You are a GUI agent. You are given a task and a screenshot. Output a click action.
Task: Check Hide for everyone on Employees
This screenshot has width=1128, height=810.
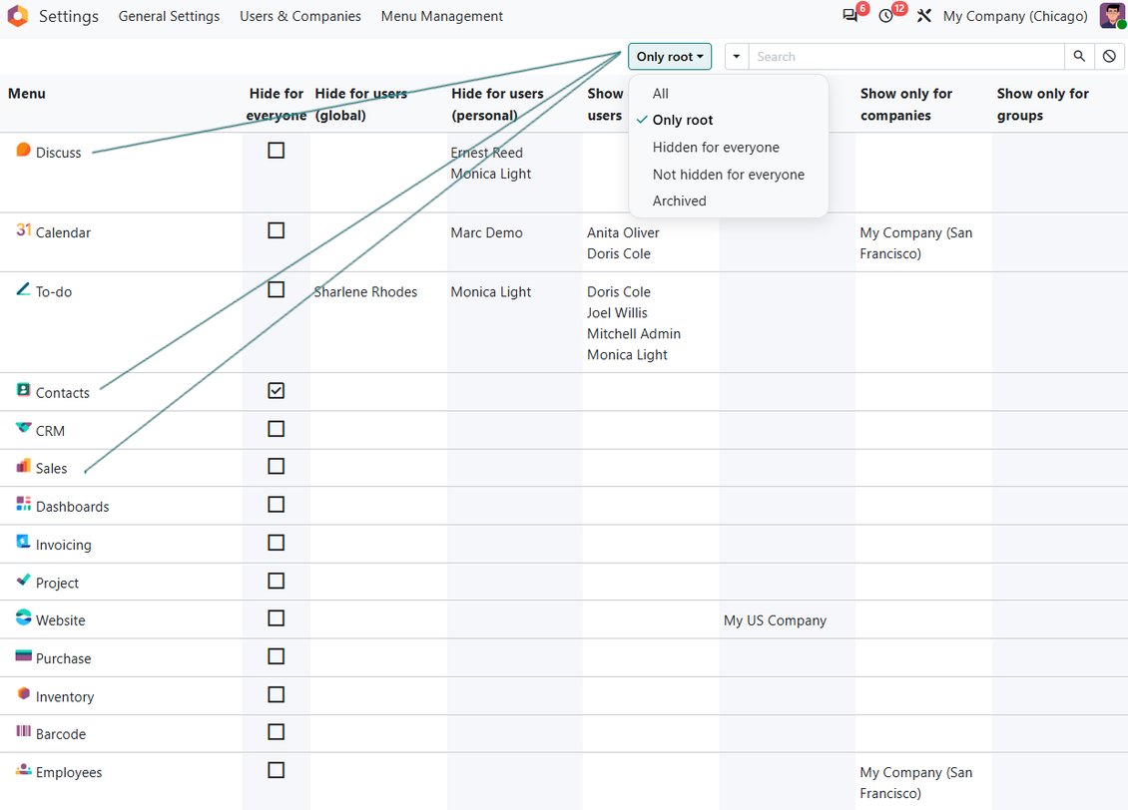tap(277, 770)
